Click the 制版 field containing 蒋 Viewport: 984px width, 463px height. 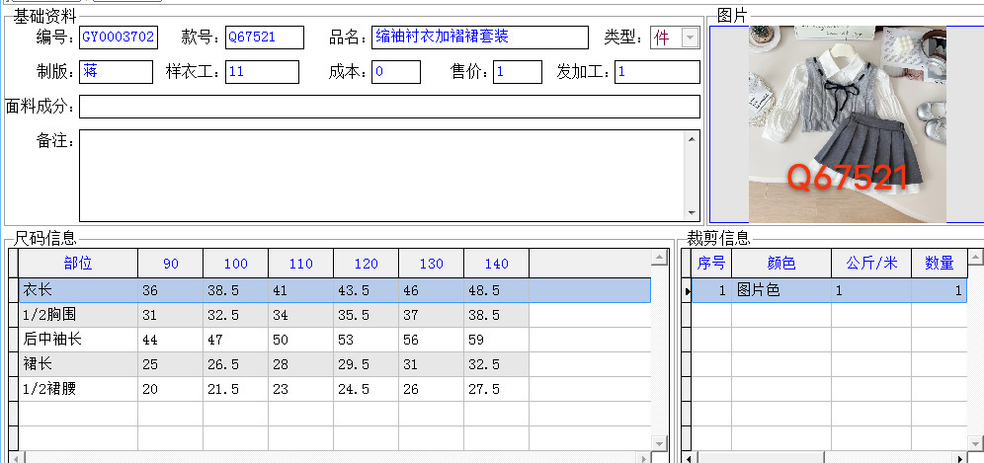point(117,71)
